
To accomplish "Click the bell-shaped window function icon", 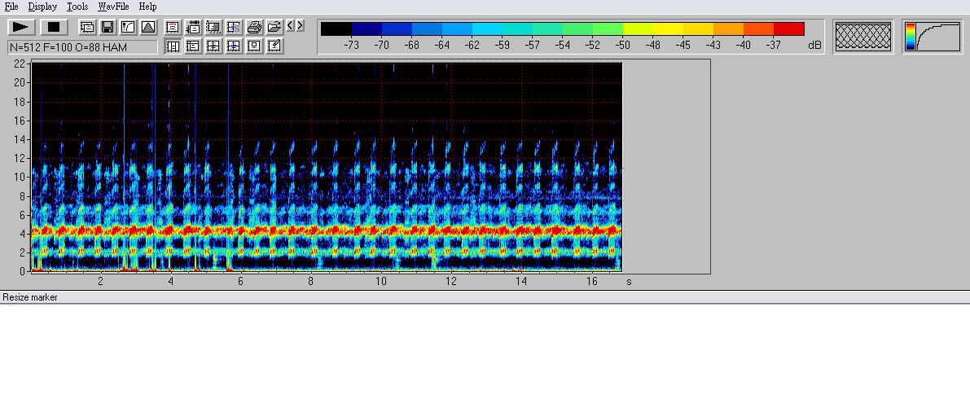I will click(x=148, y=27).
